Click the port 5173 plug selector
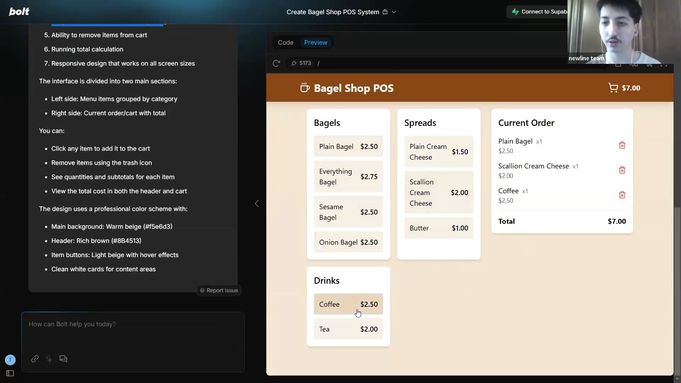The image size is (681, 383). click(x=301, y=63)
